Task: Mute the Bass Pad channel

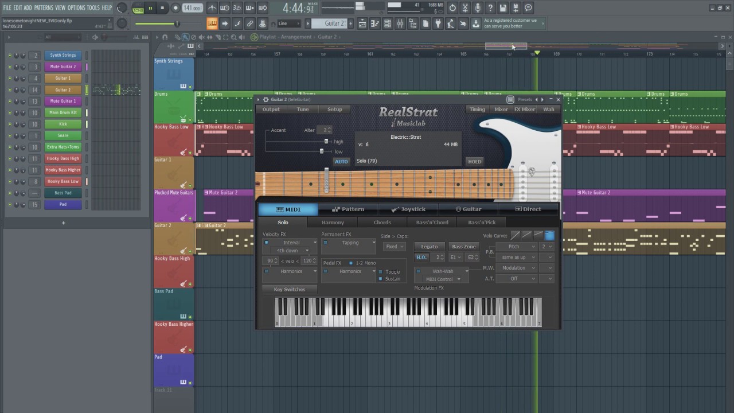Action: 10,193
